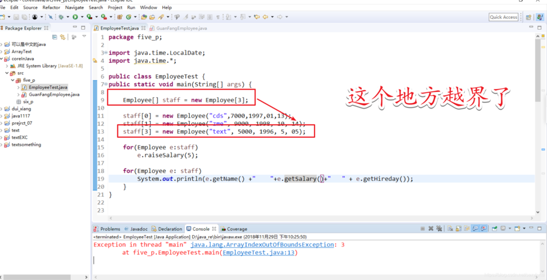This screenshot has height=280, width=547.
Task: Open Package Explorer View Menu triangle
Action: pyautogui.click(x=84, y=36)
